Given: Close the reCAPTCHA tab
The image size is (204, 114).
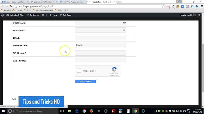Looking at the screenshot, I should click(86, 2).
